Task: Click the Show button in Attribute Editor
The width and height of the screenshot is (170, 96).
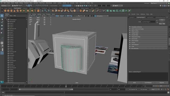Action: coord(160,24)
